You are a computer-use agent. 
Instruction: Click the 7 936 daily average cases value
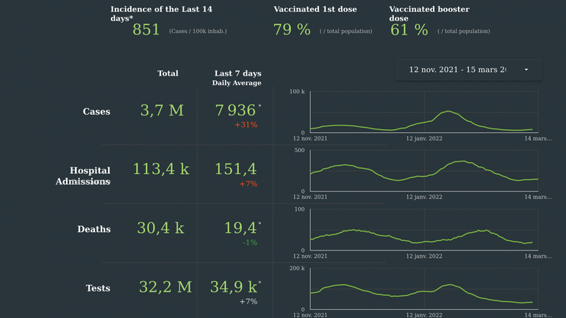pos(235,111)
